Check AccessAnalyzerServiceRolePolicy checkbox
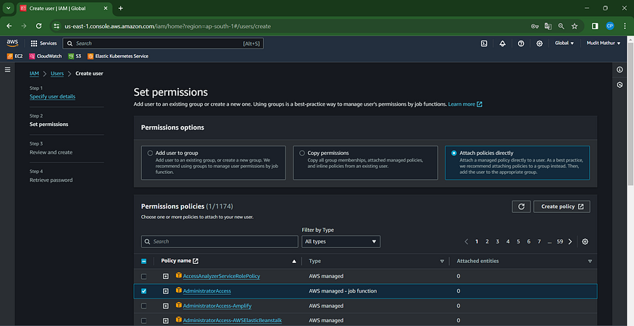 143,276
